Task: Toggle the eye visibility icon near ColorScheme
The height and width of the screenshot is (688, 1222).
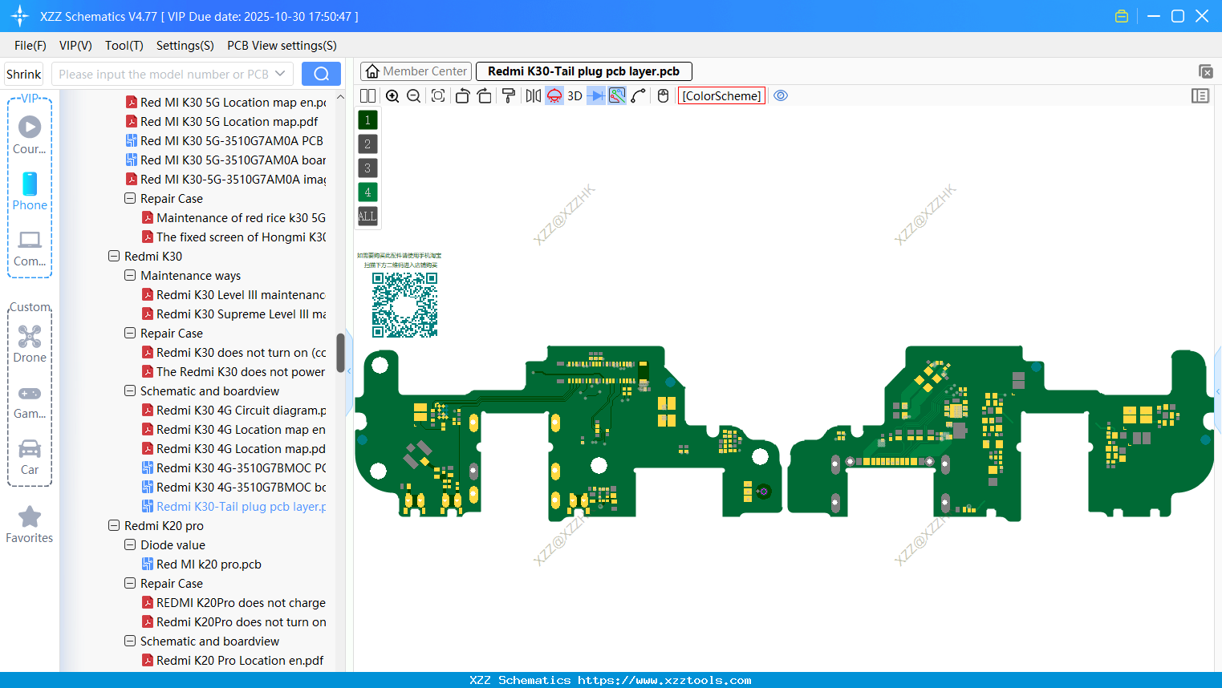Action: point(781,95)
